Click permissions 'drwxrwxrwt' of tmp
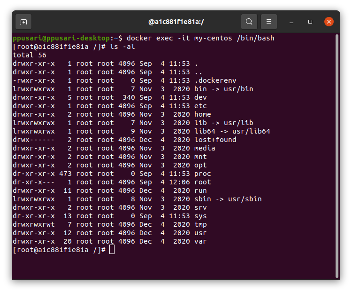 [x=34, y=225]
